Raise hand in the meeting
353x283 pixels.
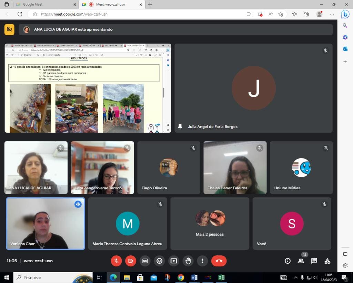(x=188, y=261)
